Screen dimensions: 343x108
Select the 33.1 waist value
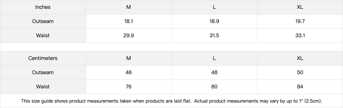click(300, 36)
